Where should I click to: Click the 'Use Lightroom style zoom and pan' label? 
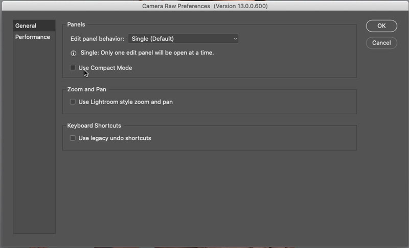[x=125, y=102]
